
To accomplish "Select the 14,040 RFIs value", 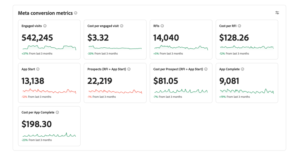I will click(x=166, y=38).
